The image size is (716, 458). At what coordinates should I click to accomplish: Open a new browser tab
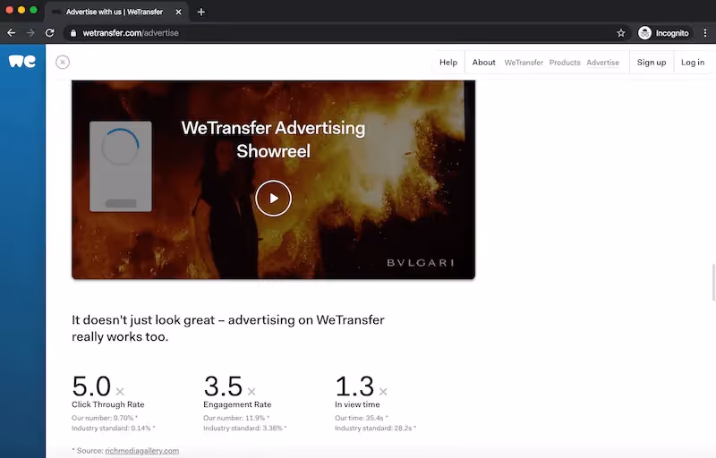coord(200,12)
